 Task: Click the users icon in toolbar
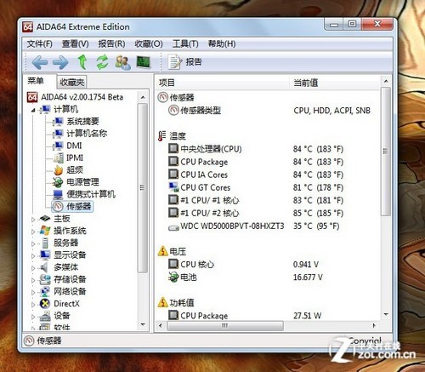(122, 62)
